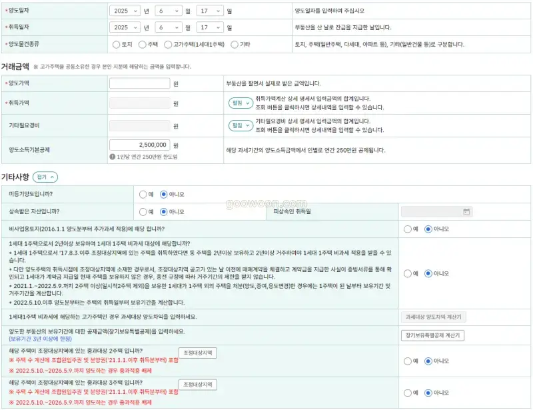Expand 펼침 button in 기타필요경비 row
This screenshot has height=410, width=533.
click(241, 125)
